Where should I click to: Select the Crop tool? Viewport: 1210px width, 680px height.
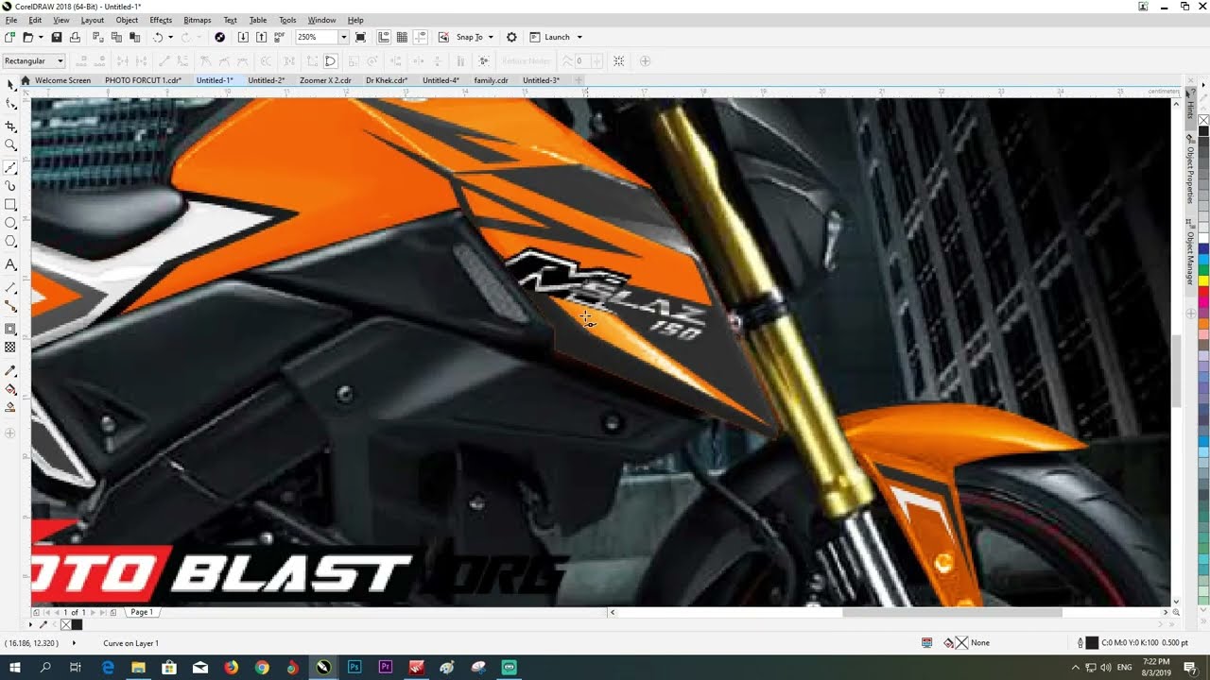click(10, 126)
